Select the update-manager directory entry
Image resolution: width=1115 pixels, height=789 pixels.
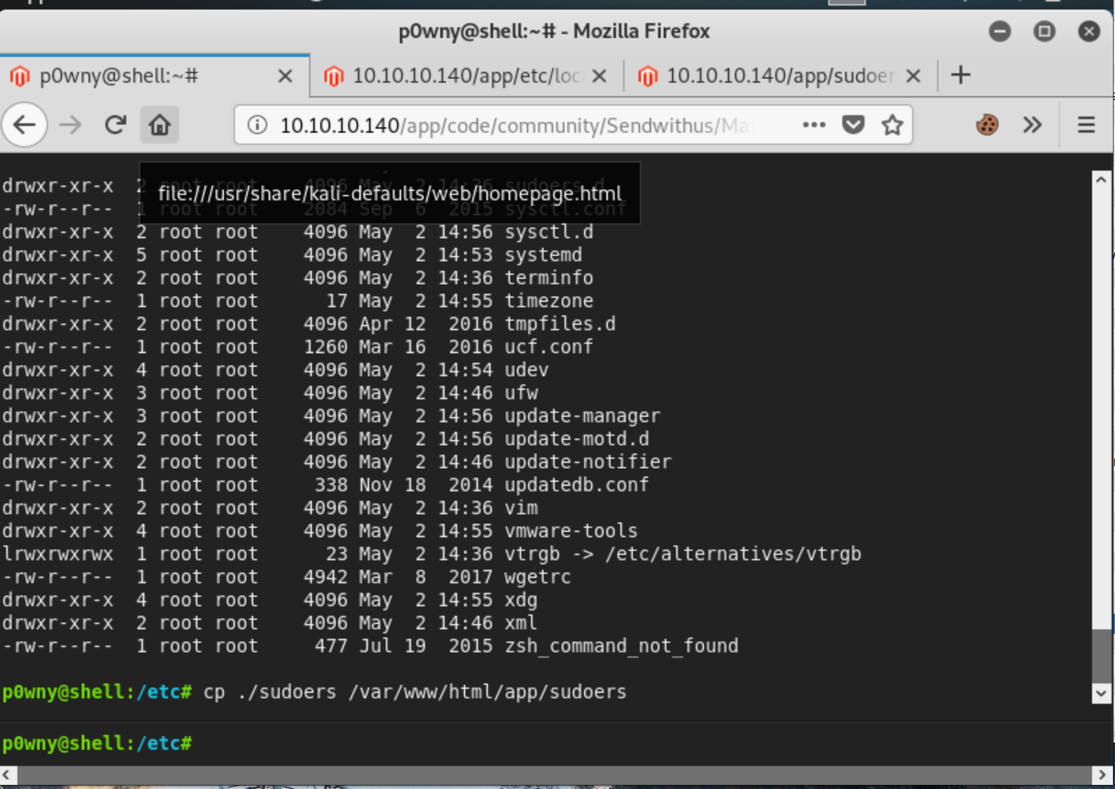(x=582, y=416)
